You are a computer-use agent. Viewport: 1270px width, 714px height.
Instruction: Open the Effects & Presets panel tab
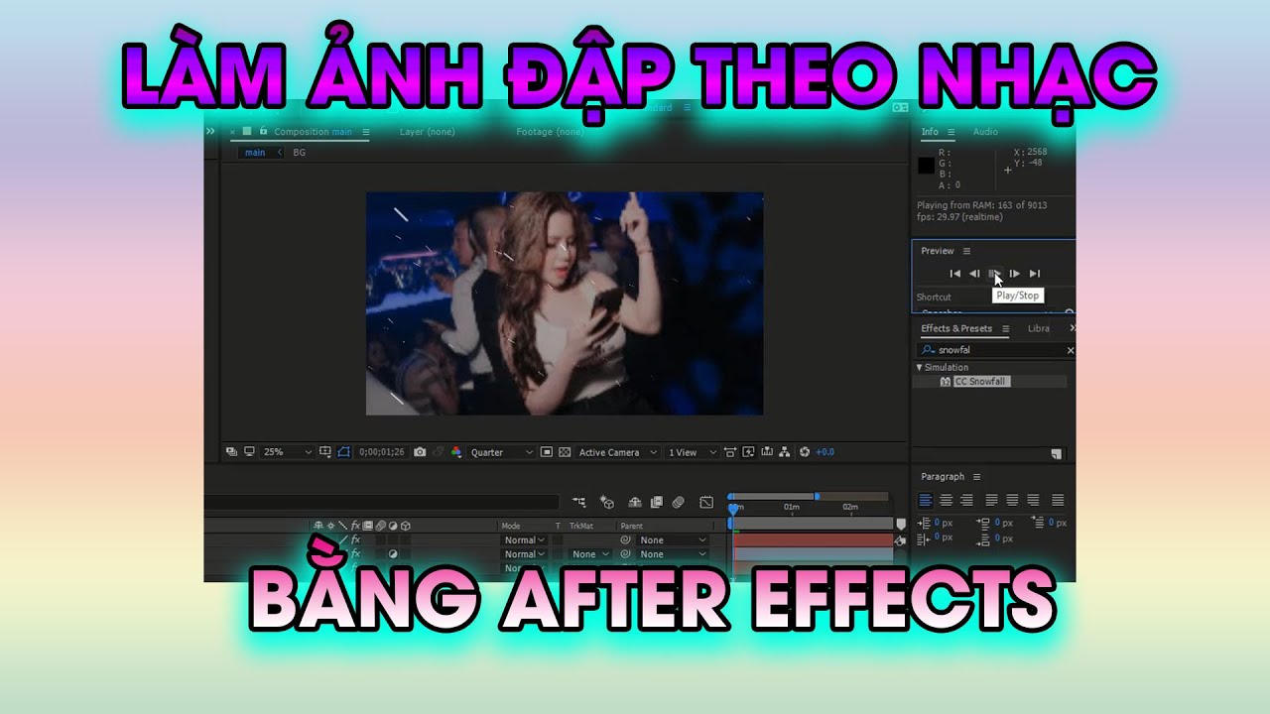pyautogui.click(x=956, y=328)
